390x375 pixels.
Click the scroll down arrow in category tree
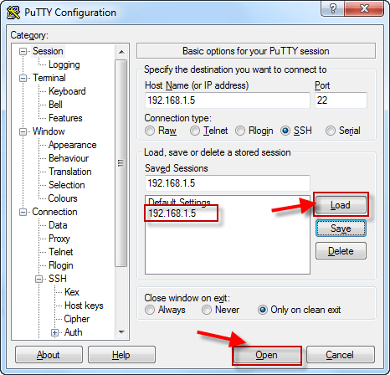click(x=121, y=332)
